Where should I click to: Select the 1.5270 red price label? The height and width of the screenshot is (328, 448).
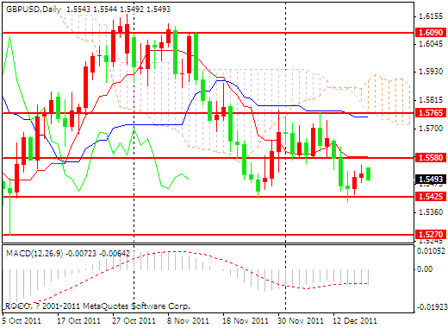click(431, 234)
